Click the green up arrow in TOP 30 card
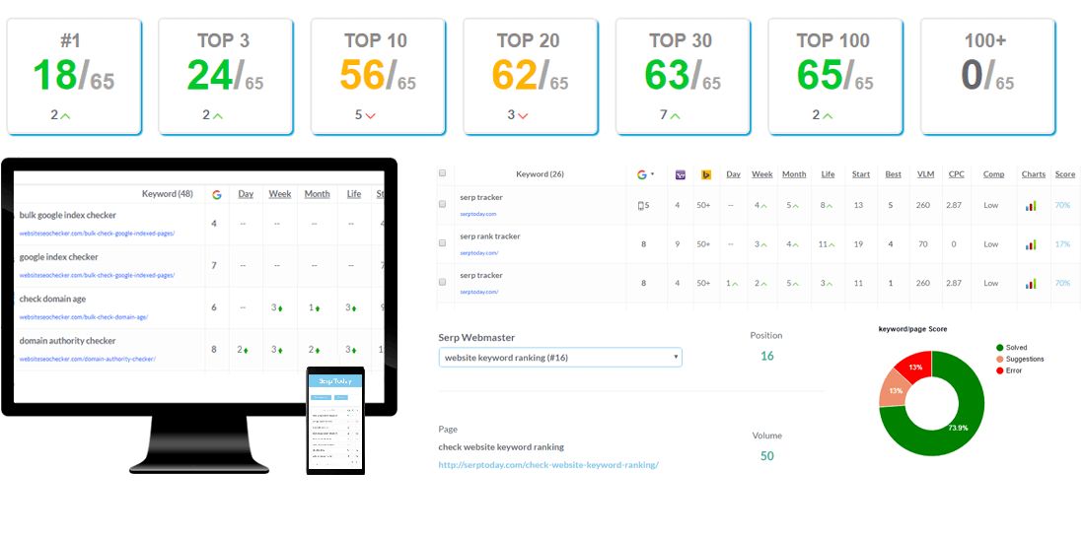Viewport: 1085px width, 537px height. click(675, 116)
